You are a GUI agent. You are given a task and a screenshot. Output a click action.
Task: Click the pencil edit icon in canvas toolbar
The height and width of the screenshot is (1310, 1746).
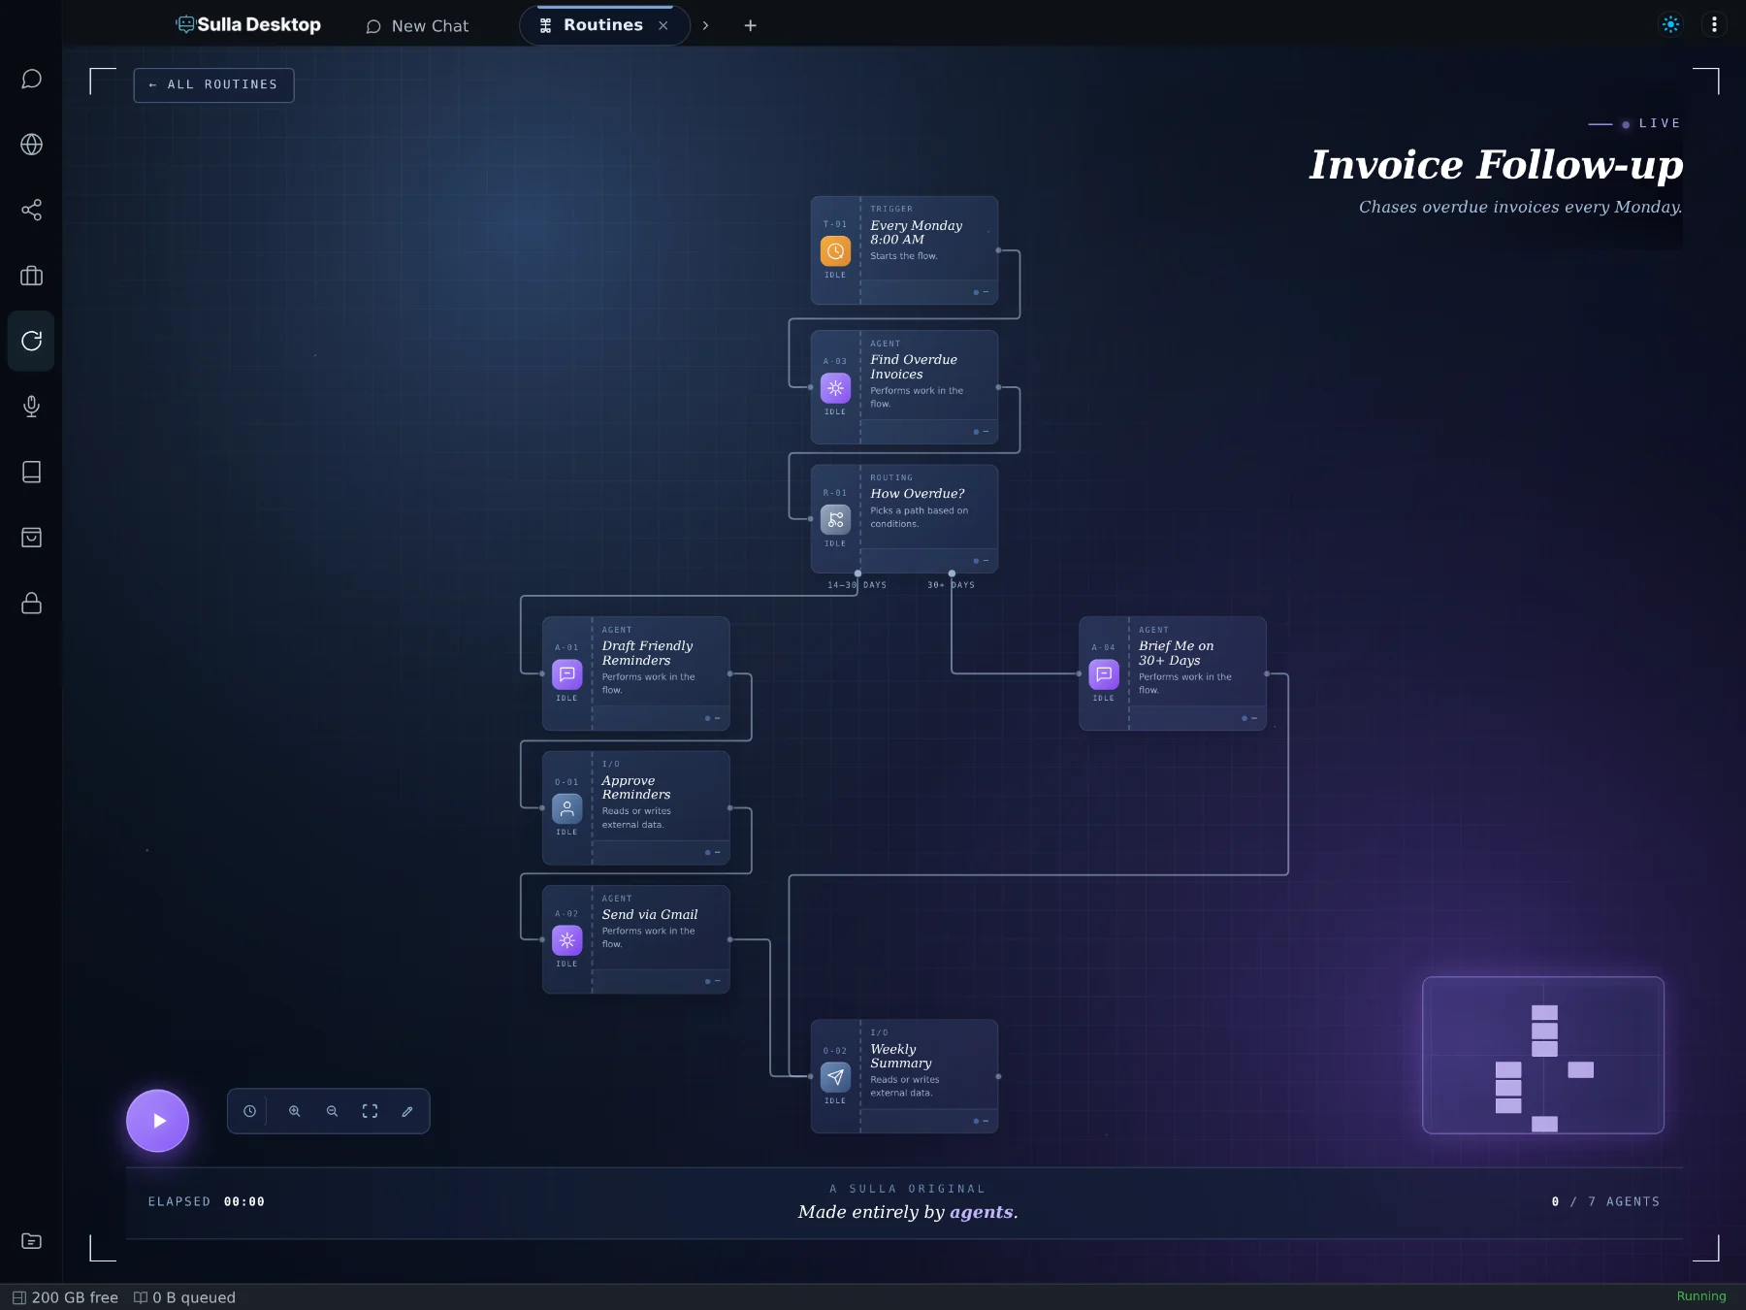click(x=407, y=1111)
